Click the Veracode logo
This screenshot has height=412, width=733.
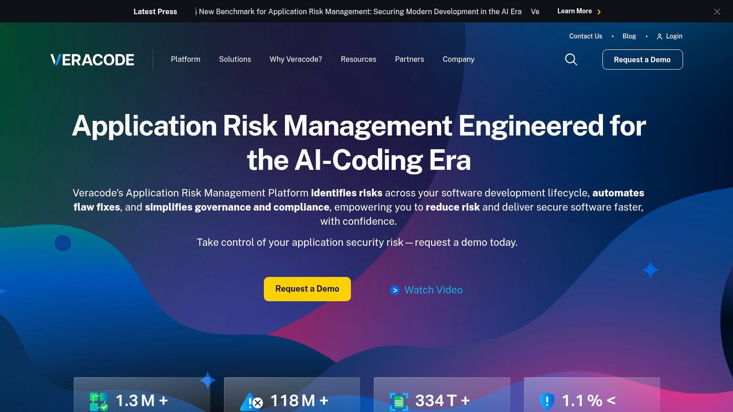click(92, 60)
